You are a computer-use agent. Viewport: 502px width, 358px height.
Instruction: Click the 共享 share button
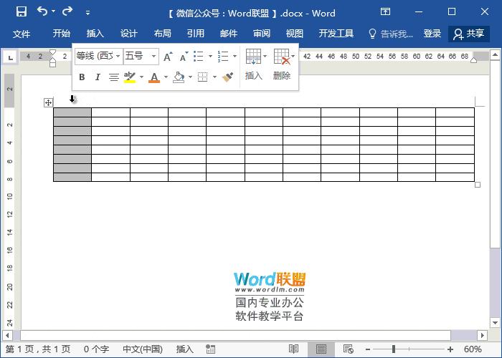pyautogui.click(x=469, y=34)
